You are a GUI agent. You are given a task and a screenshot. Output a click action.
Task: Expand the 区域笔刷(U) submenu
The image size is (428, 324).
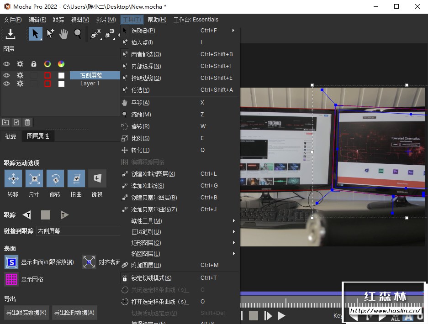pos(180,232)
